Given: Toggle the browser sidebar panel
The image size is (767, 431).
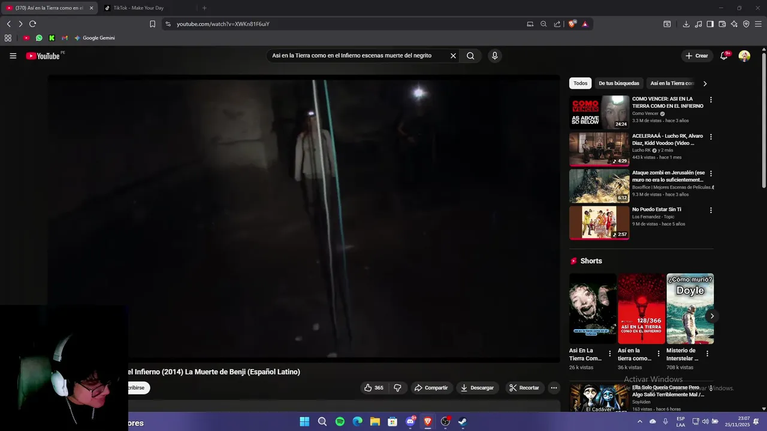Looking at the screenshot, I should coord(710,24).
